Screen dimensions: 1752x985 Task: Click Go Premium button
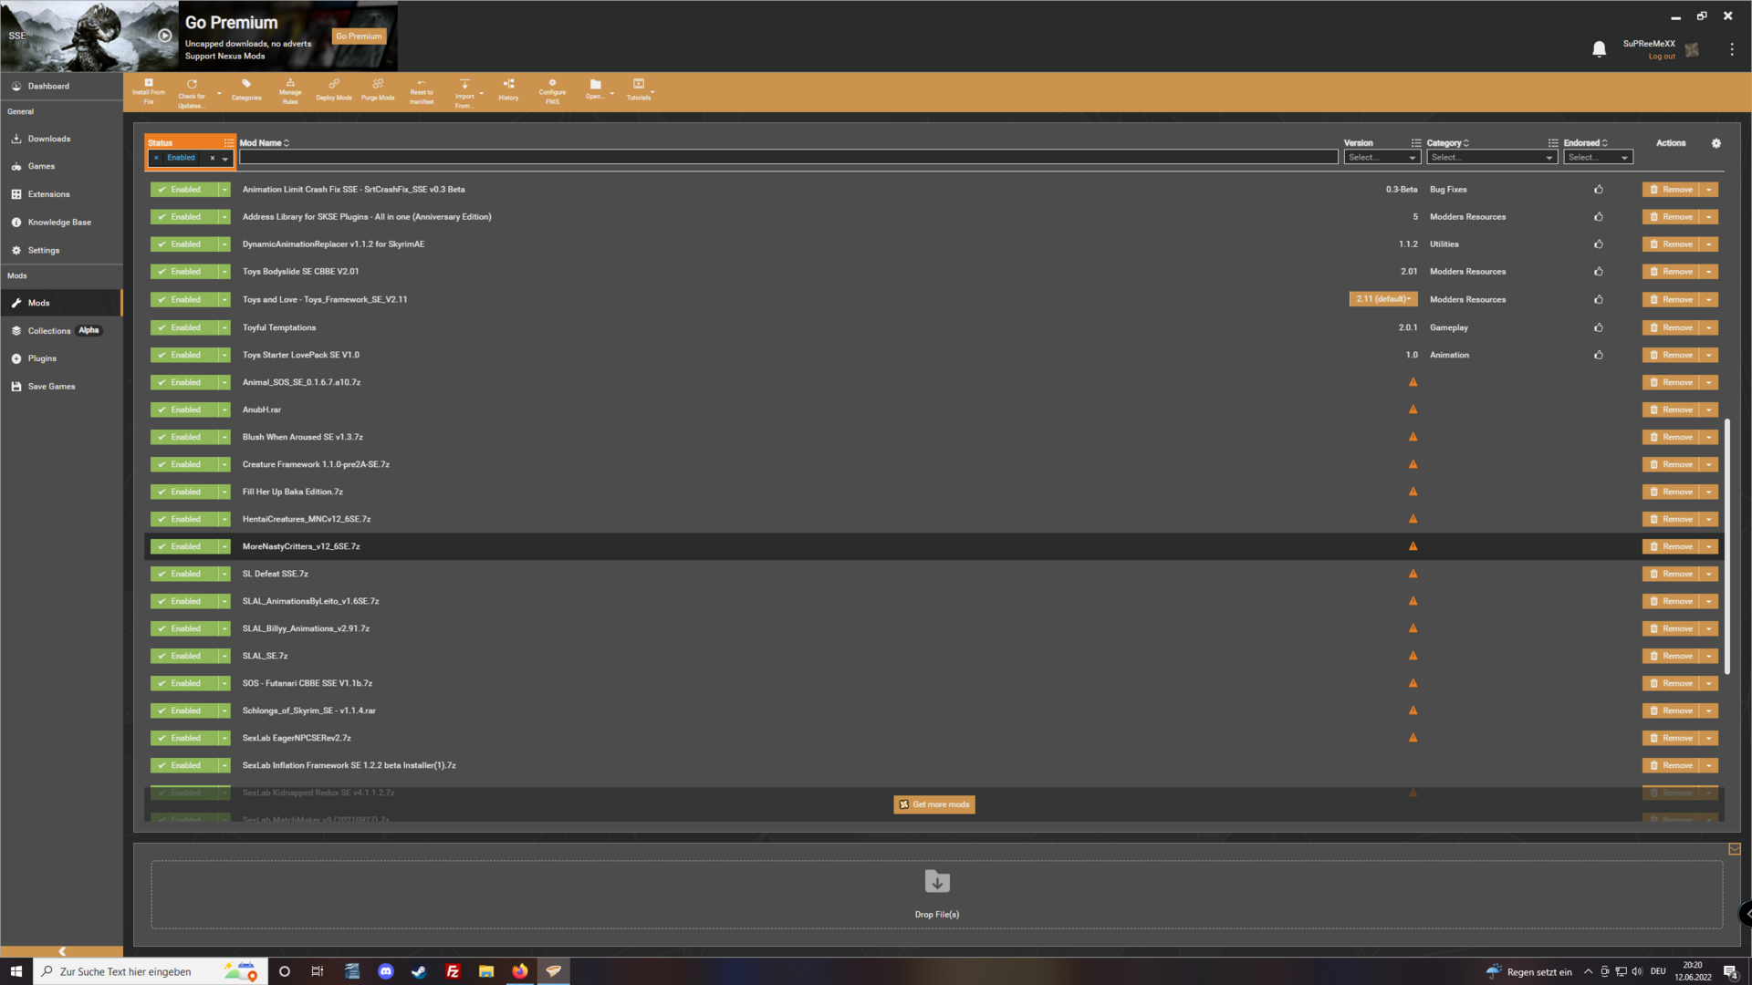(359, 36)
